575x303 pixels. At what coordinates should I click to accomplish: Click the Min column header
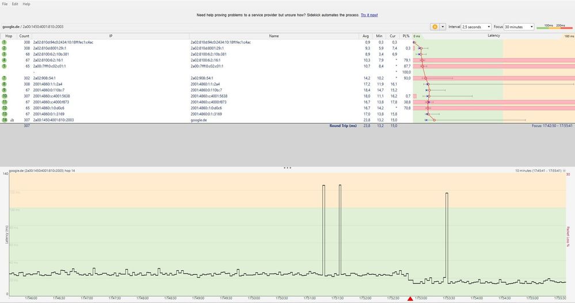379,36
